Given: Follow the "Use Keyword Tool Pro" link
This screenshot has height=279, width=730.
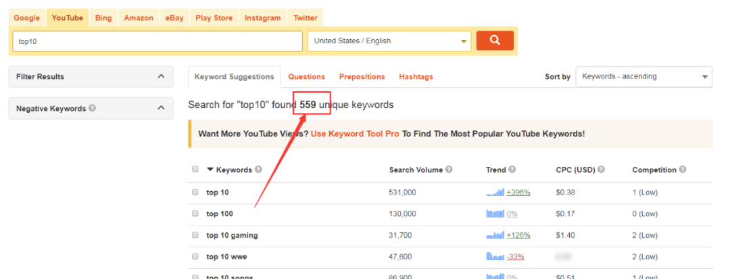Looking at the screenshot, I should [x=356, y=134].
